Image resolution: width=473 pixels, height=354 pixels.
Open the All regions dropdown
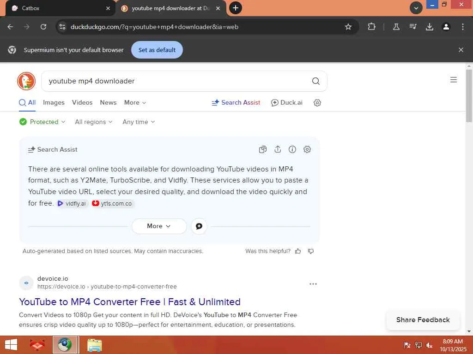click(x=93, y=122)
